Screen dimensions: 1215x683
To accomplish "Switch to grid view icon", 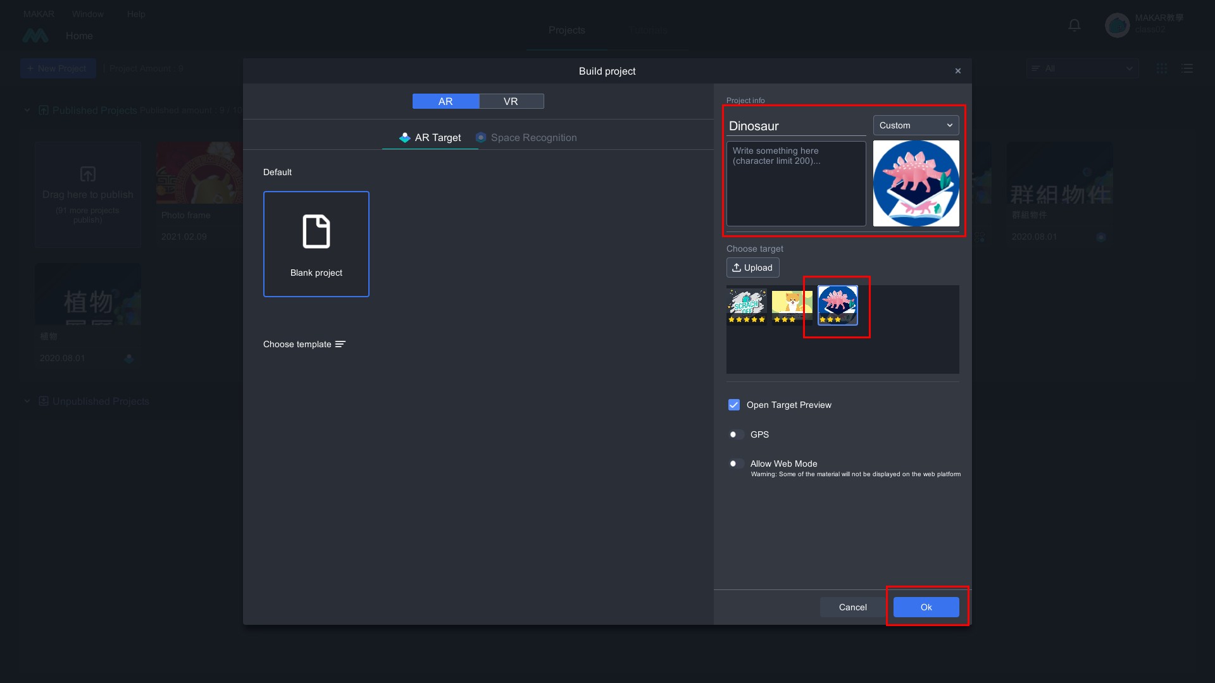I will pyautogui.click(x=1162, y=68).
